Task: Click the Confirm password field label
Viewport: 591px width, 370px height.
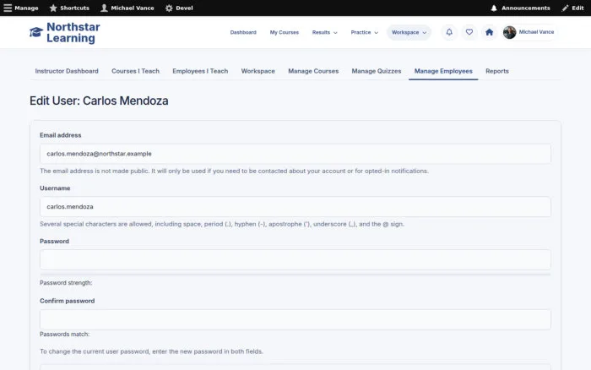Action: click(x=67, y=301)
